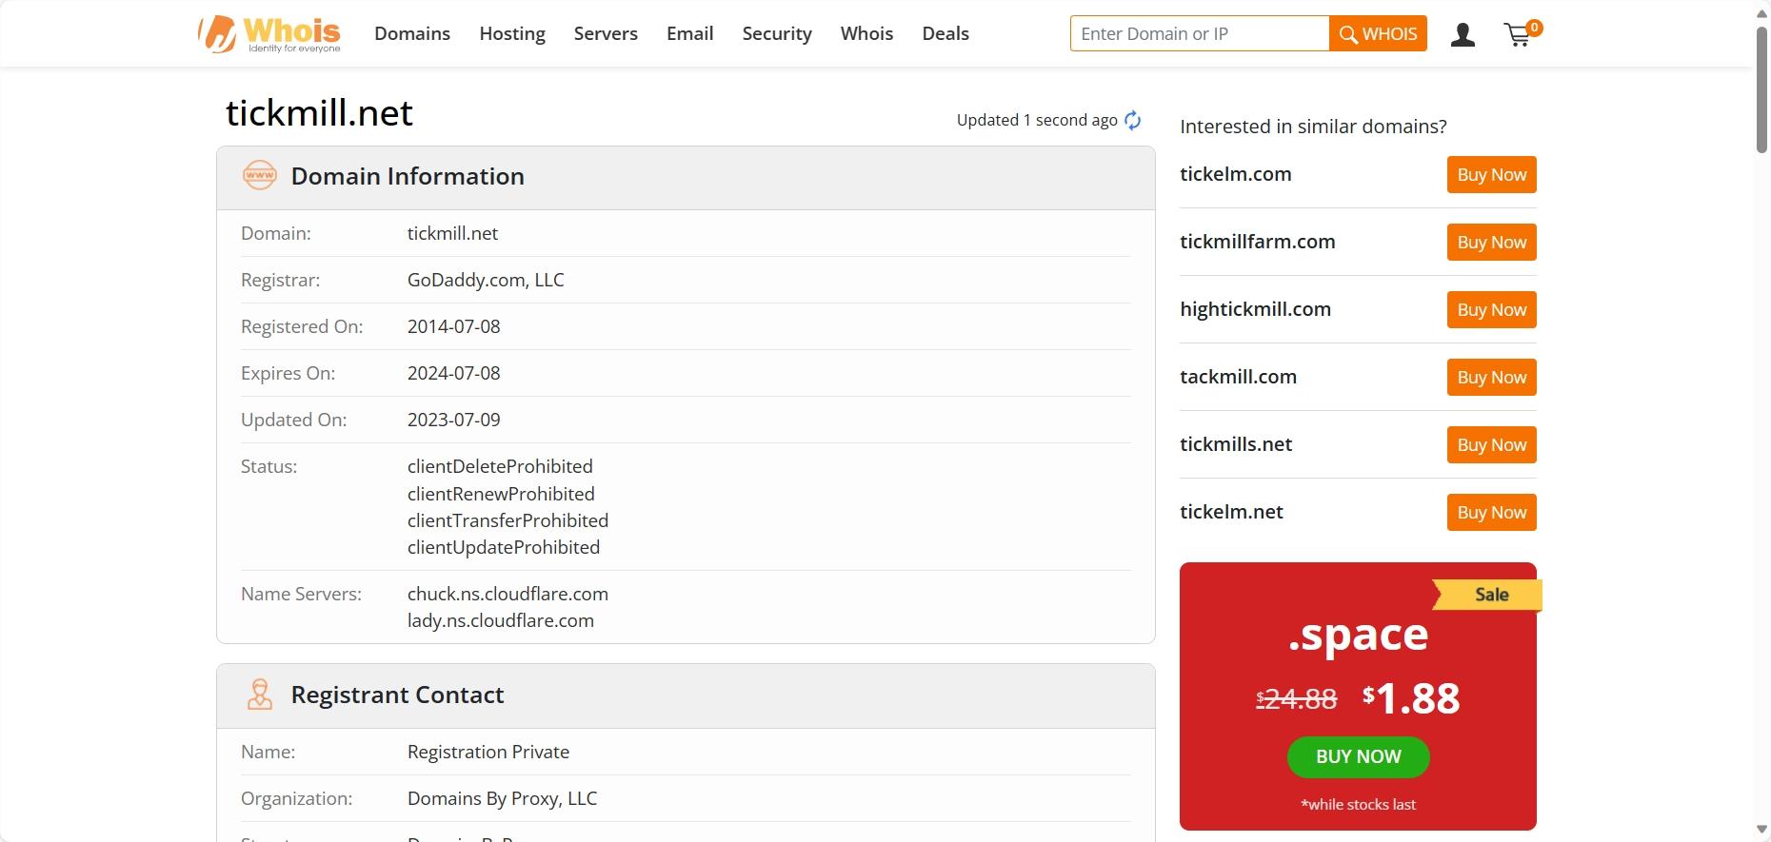The width and height of the screenshot is (1771, 842).
Task: Select status clientTransferProhibited
Action: (507, 520)
